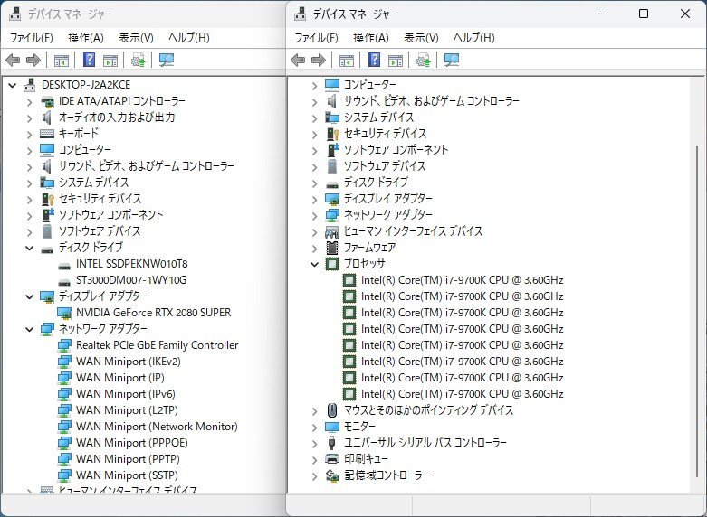Expand モニター node in right window
This screenshot has height=517, width=707.
315,427
